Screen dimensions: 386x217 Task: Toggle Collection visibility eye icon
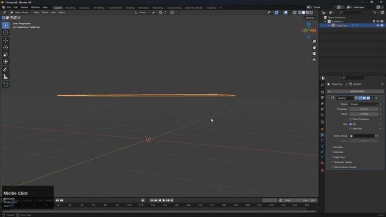click(x=378, y=22)
